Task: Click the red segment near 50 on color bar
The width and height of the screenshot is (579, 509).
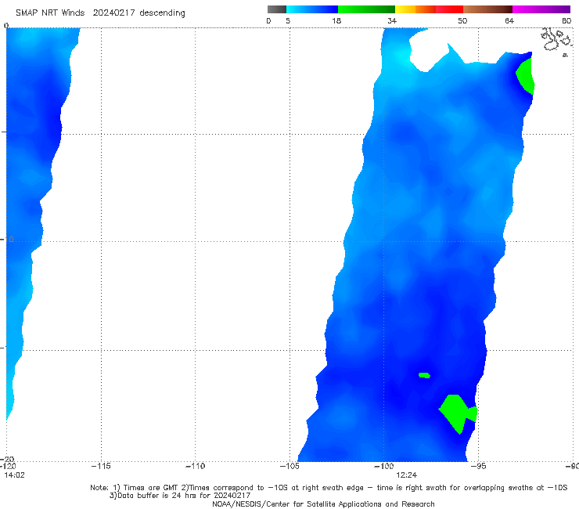Action: 449,9
